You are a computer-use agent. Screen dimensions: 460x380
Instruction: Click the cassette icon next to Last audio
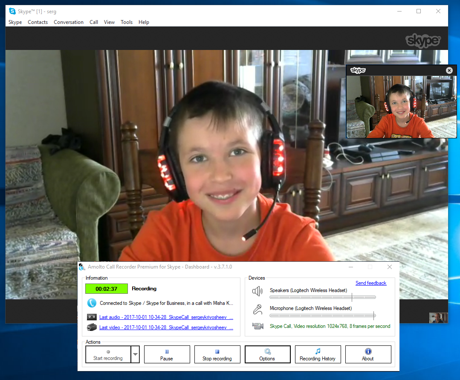92,317
